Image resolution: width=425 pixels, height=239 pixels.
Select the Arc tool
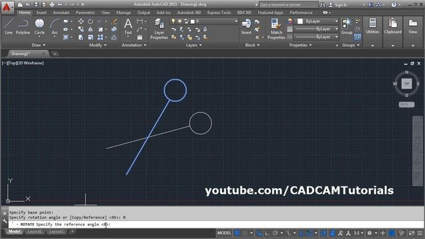(x=54, y=27)
